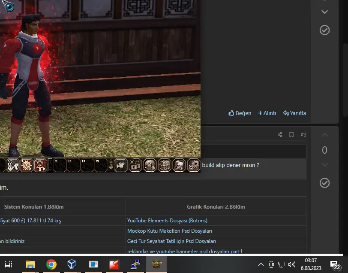348x273 pixels.
Task: Bookmark post #3
Action: point(291,134)
